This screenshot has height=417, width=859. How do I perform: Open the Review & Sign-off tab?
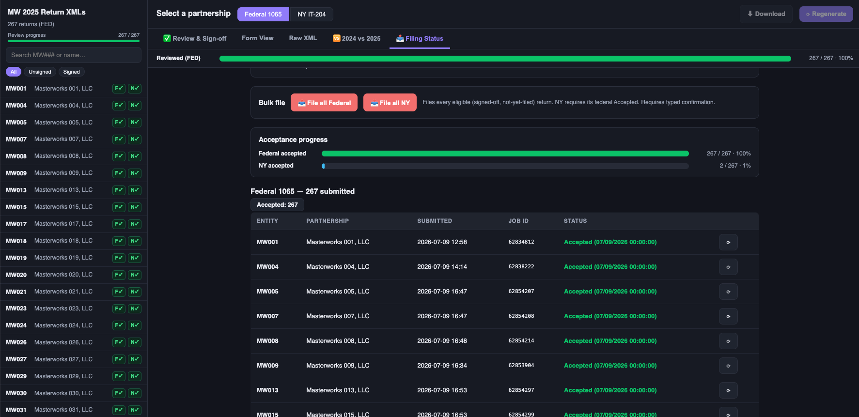click(x=195, y=38)
